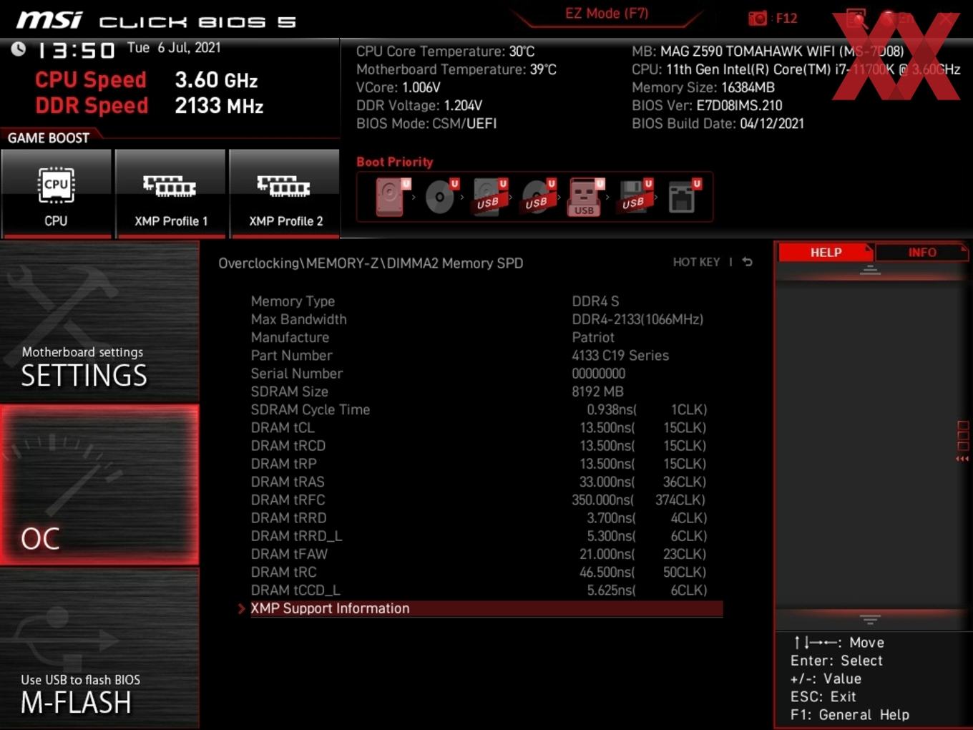Click the DRAM tRCD row label
973x730 pixels.
pos(288,445)
